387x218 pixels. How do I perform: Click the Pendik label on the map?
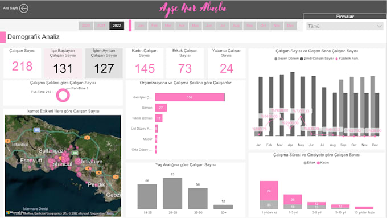[97, 184]
